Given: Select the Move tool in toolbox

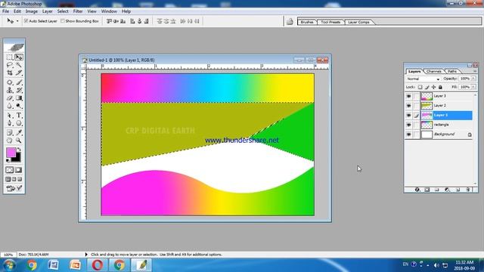Looking at the screenshot, I should point(19,57).
